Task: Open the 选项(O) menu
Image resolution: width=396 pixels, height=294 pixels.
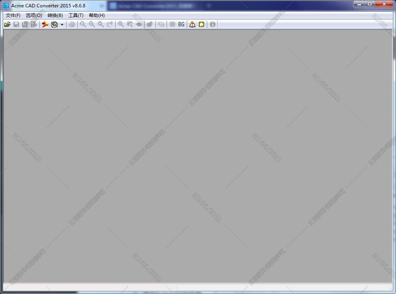Action: click(34, 15)
